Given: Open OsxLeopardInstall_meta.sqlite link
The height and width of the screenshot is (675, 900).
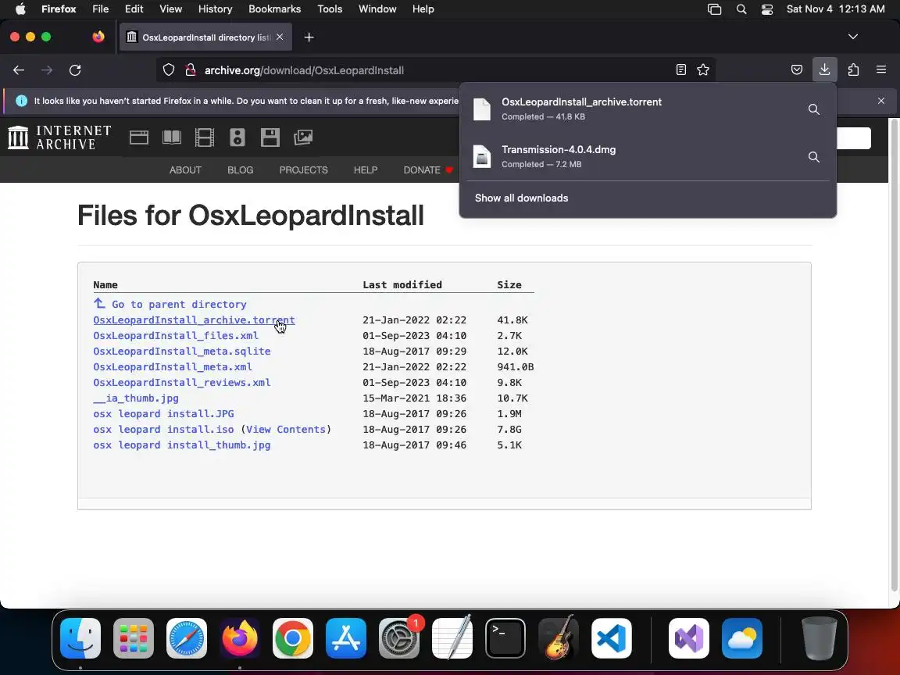Looking at the screenshot, I should click(182, 351).
